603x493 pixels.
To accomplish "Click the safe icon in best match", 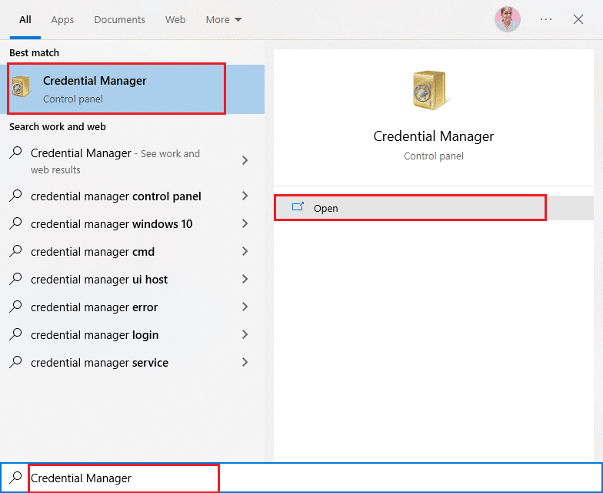I will click(x=21, y=86).
